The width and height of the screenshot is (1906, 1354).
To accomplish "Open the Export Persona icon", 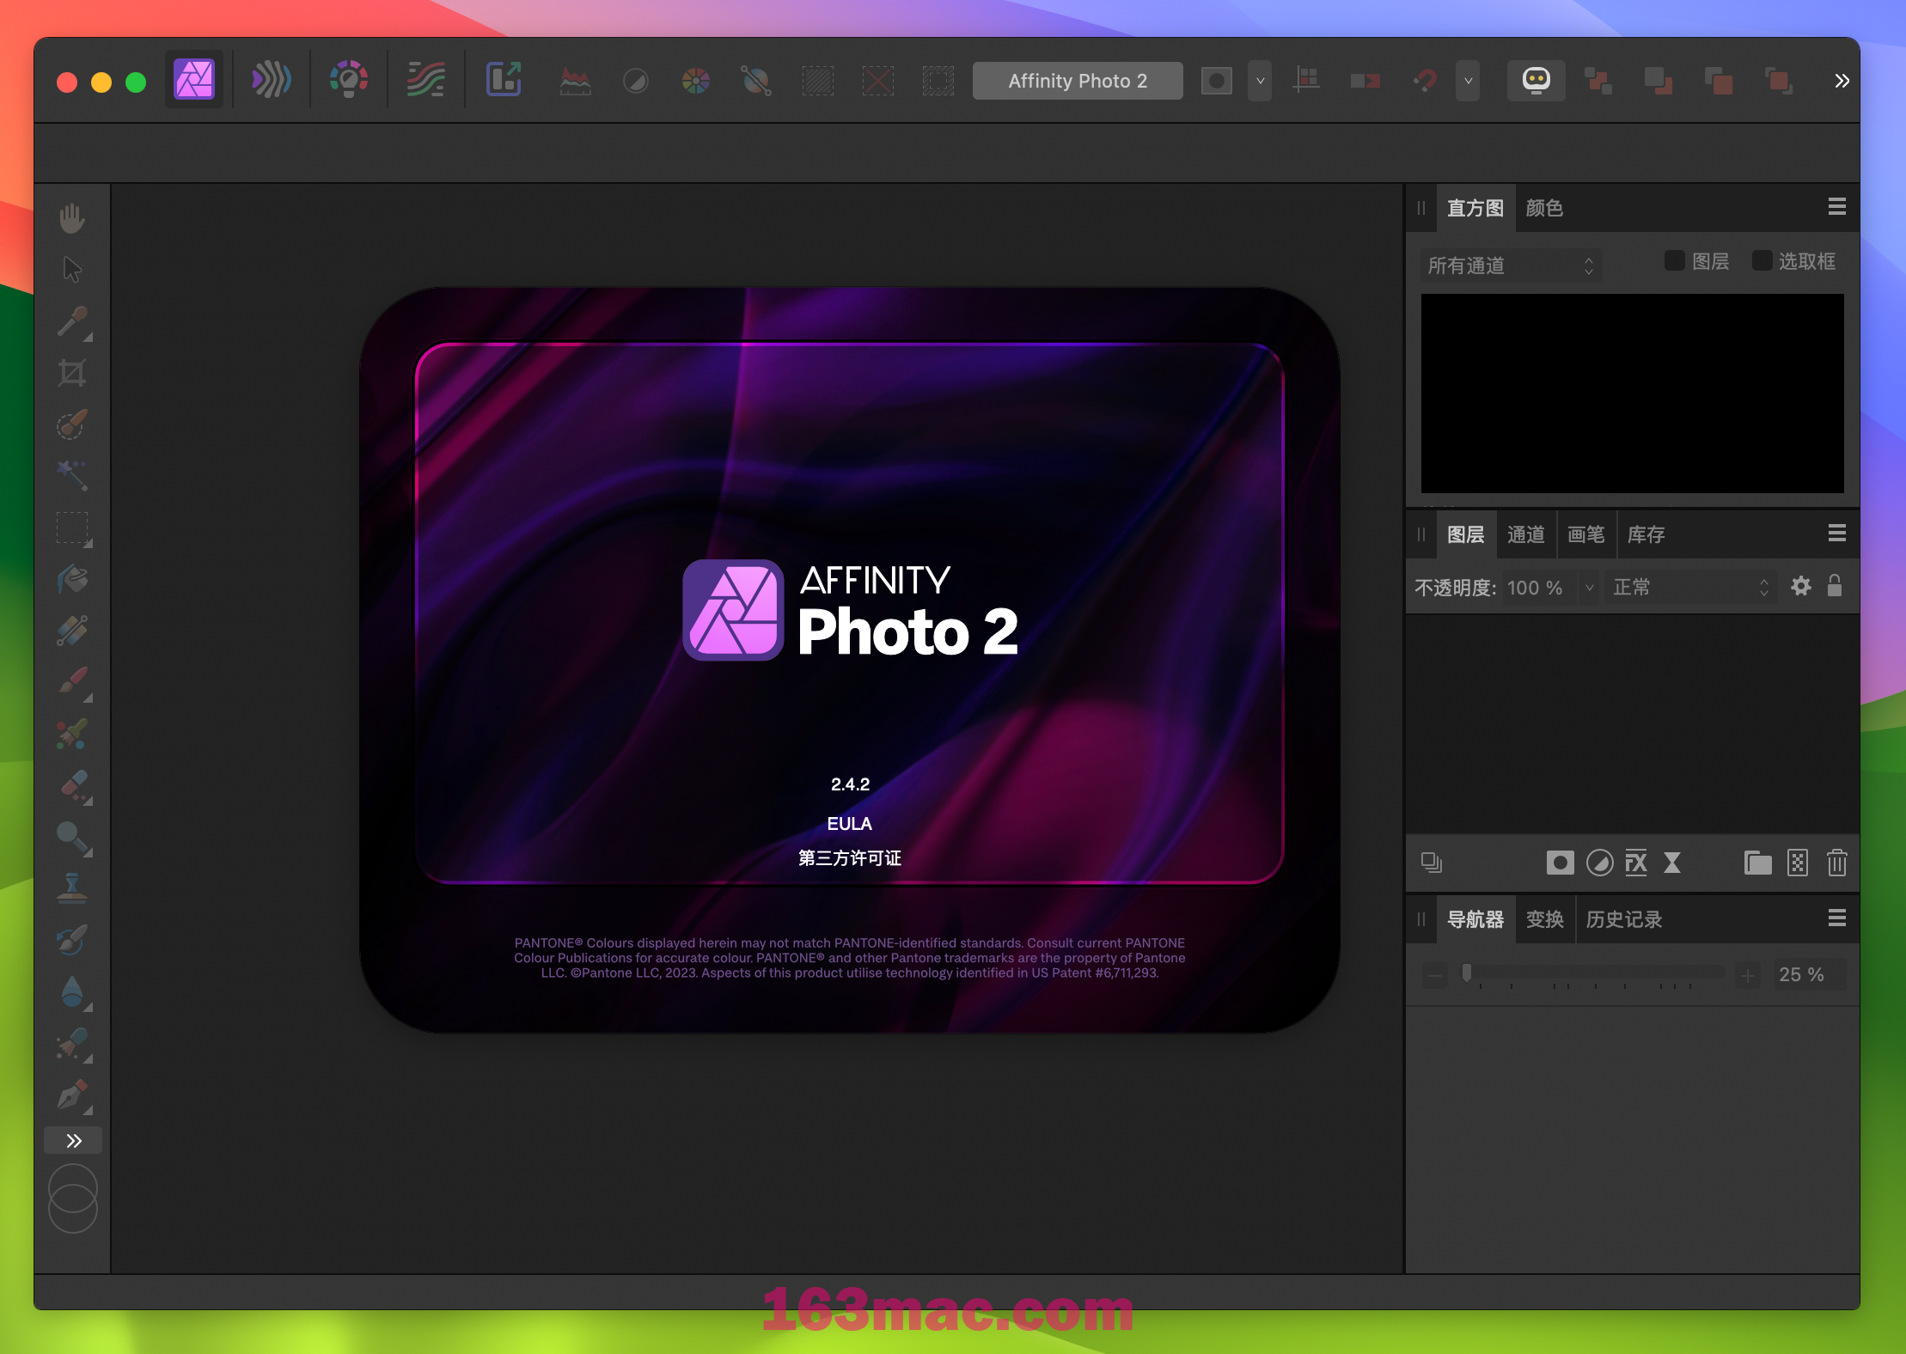I will point(504,81).
